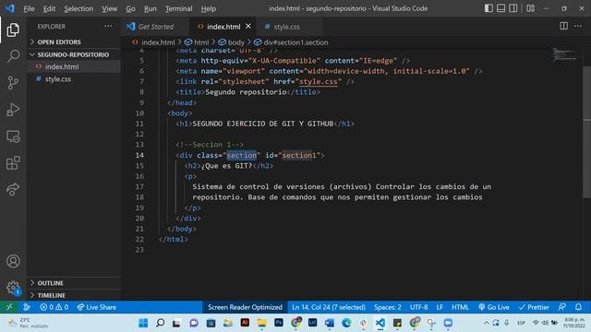This screenshot has width=591, height=332.
Task: Open taskbar Search magnifier icon
Action: tap(160, 323)
